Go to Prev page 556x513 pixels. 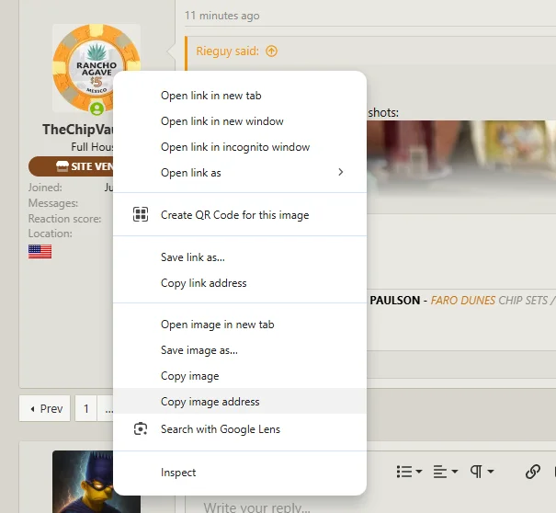tap(45, 408)
